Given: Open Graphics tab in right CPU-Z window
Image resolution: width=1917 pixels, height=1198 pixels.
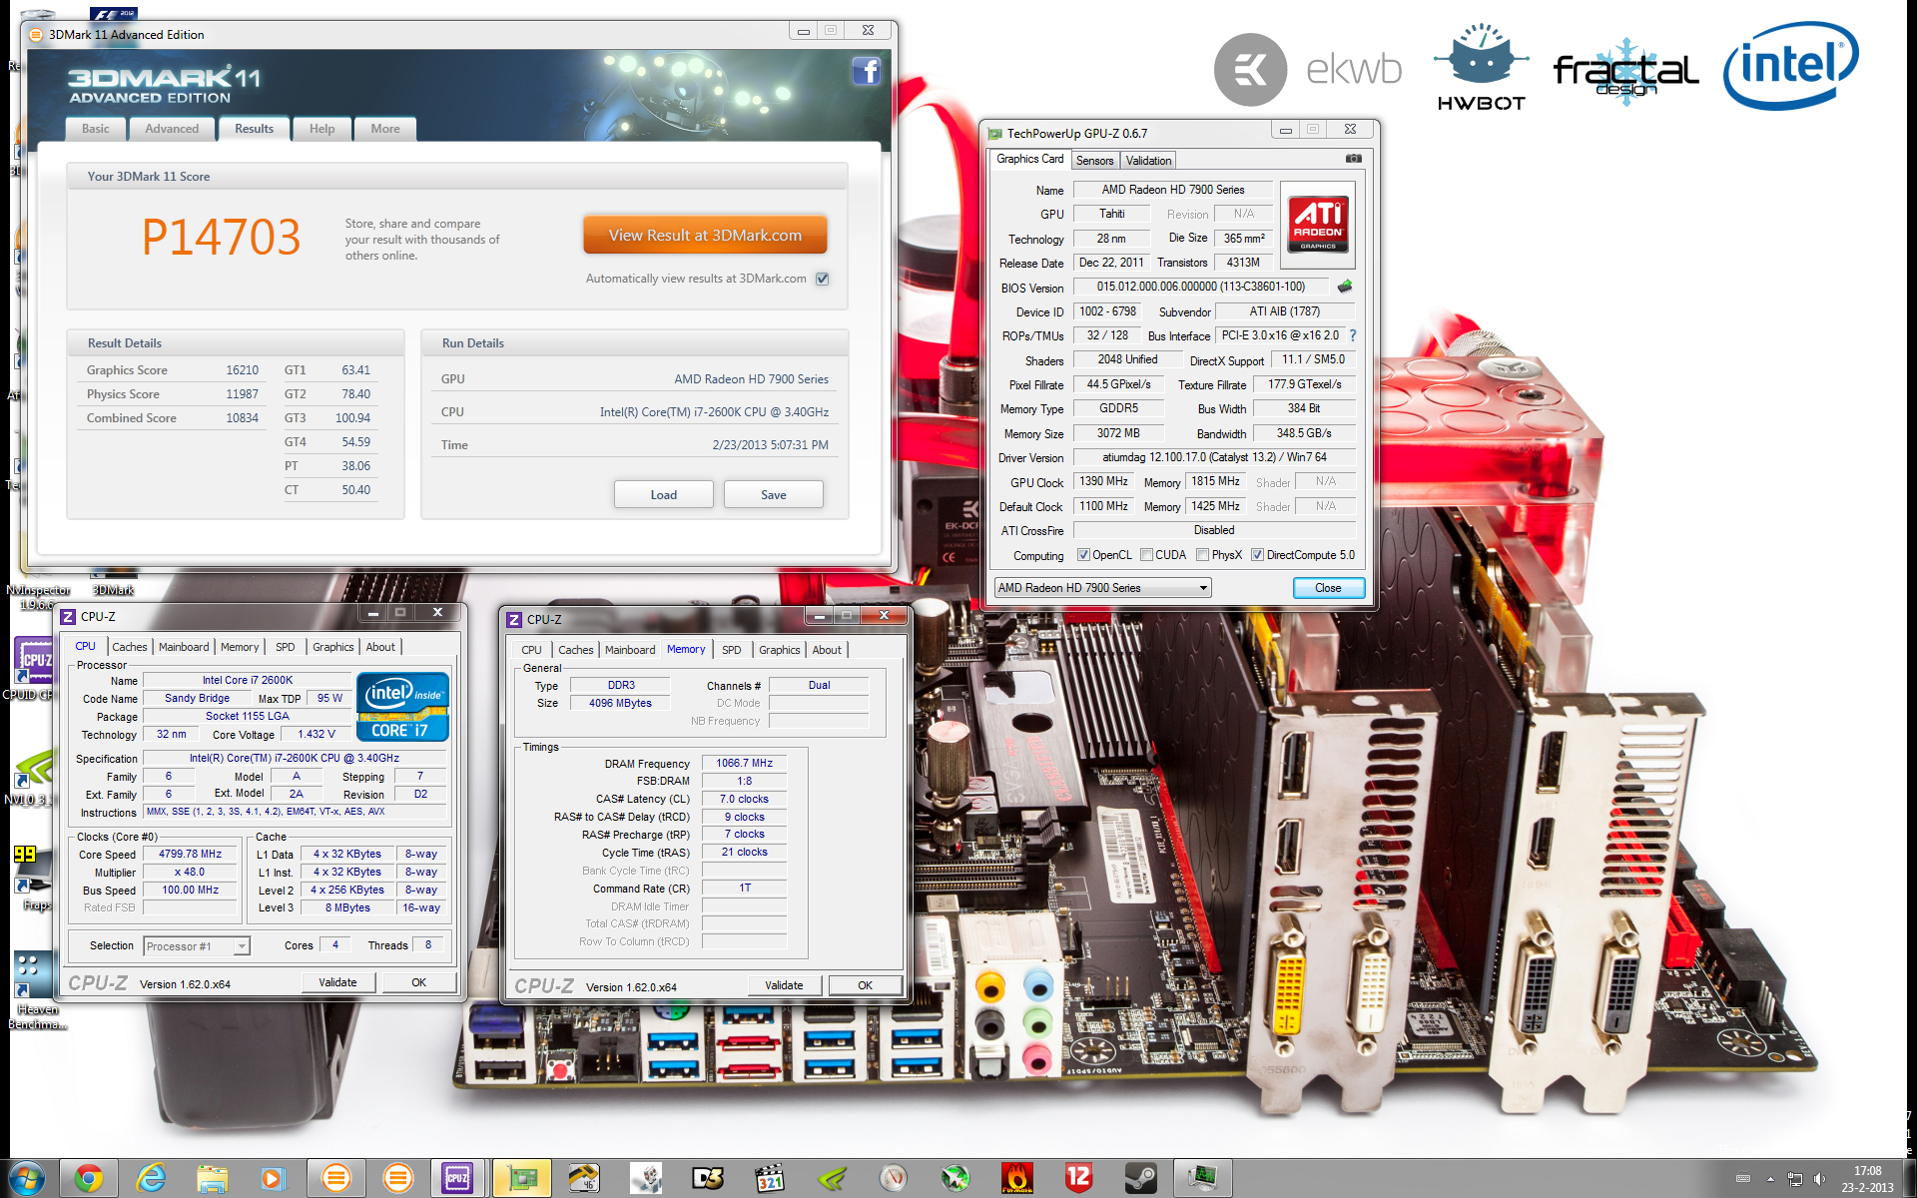Looking at the screenshot, I should coord(780,650).
